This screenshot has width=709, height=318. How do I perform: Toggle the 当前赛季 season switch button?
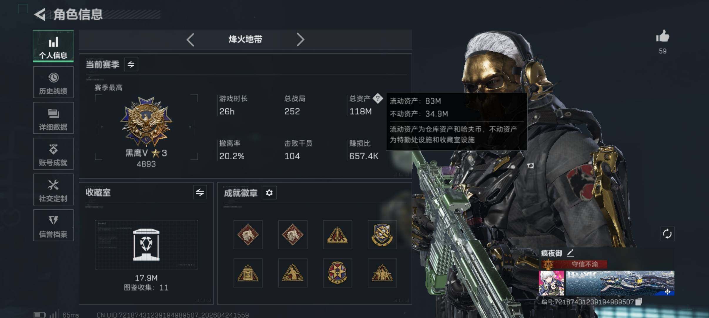click(131, 64)
